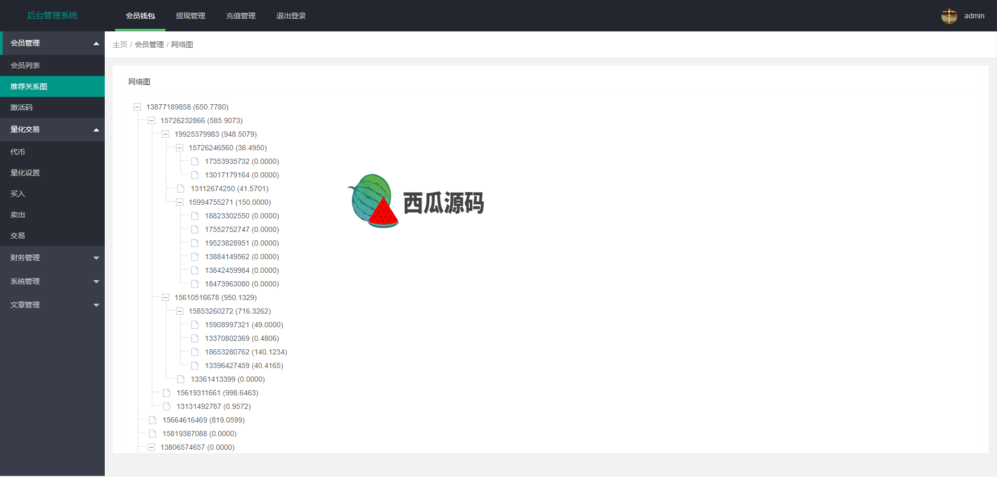Collapse node 15726246560
The height and width of the screenshot is (477, 997).
point(180,148)
